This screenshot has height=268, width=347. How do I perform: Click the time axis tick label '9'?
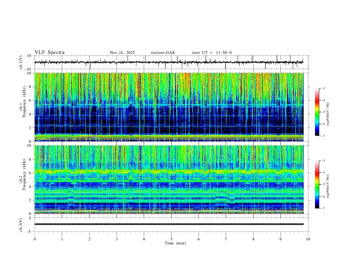280,239
